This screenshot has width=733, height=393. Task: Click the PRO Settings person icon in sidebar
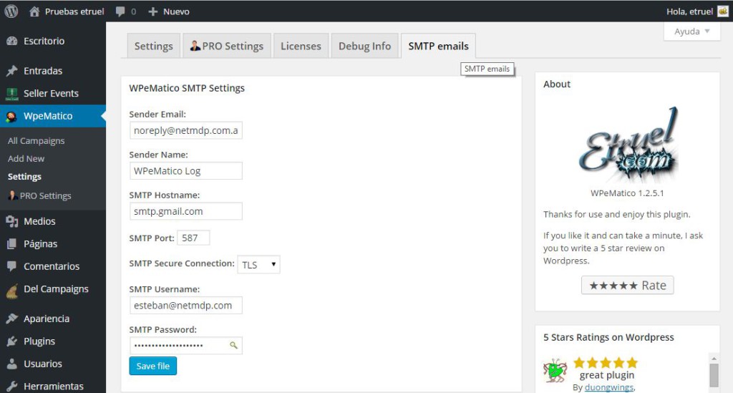pyautogui.click(x=13, y=196)
